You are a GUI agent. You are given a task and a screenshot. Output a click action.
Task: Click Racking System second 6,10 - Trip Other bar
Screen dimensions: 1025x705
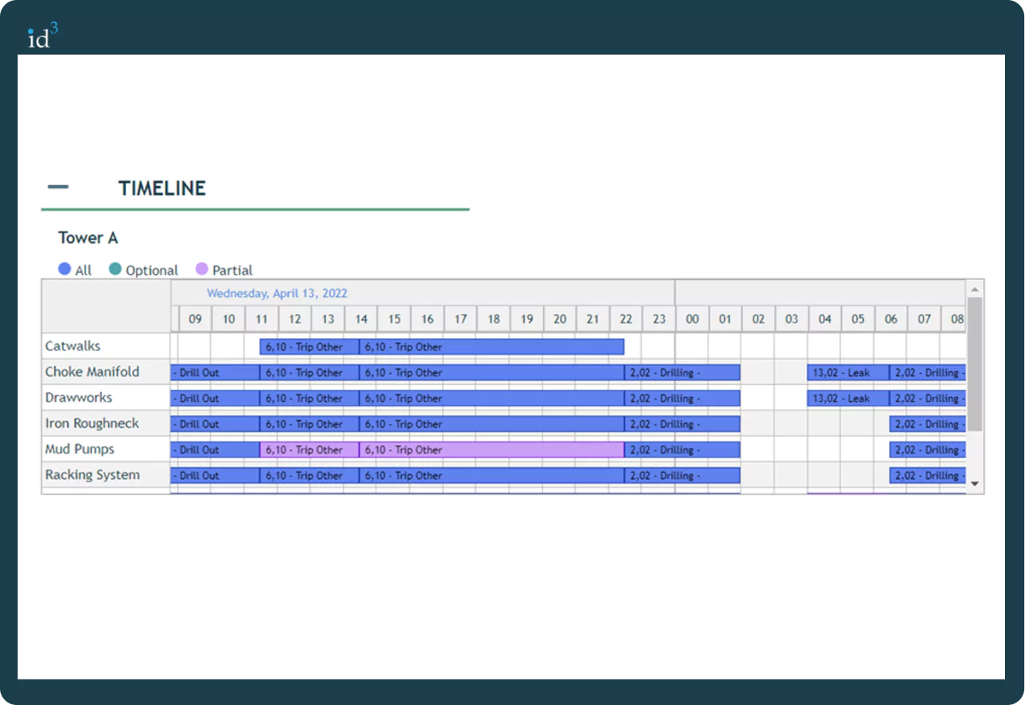pos(491,475)
